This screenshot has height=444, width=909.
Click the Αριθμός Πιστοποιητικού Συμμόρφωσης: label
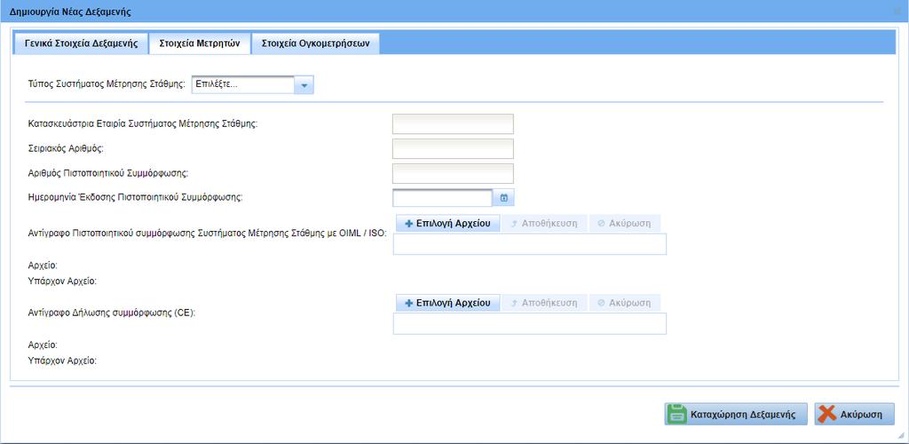(109, 173)
